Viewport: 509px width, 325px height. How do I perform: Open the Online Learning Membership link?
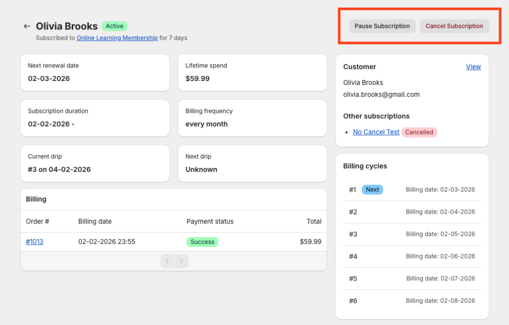117,38
